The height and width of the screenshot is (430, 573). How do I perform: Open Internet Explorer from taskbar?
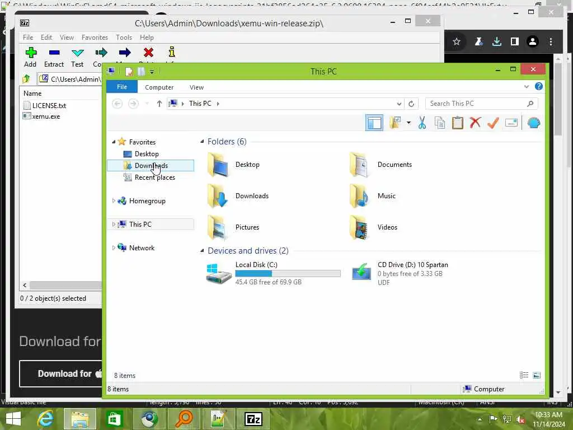pyautogui.click(x=45, y=419)
